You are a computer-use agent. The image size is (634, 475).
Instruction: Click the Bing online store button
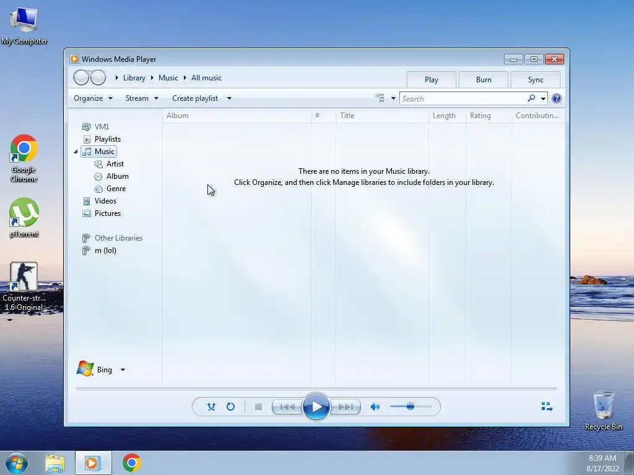pyautogui.click(x=95, y=369)
